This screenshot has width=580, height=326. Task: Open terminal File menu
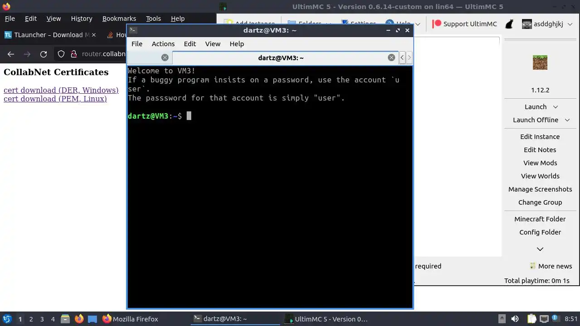click(137, 44)
